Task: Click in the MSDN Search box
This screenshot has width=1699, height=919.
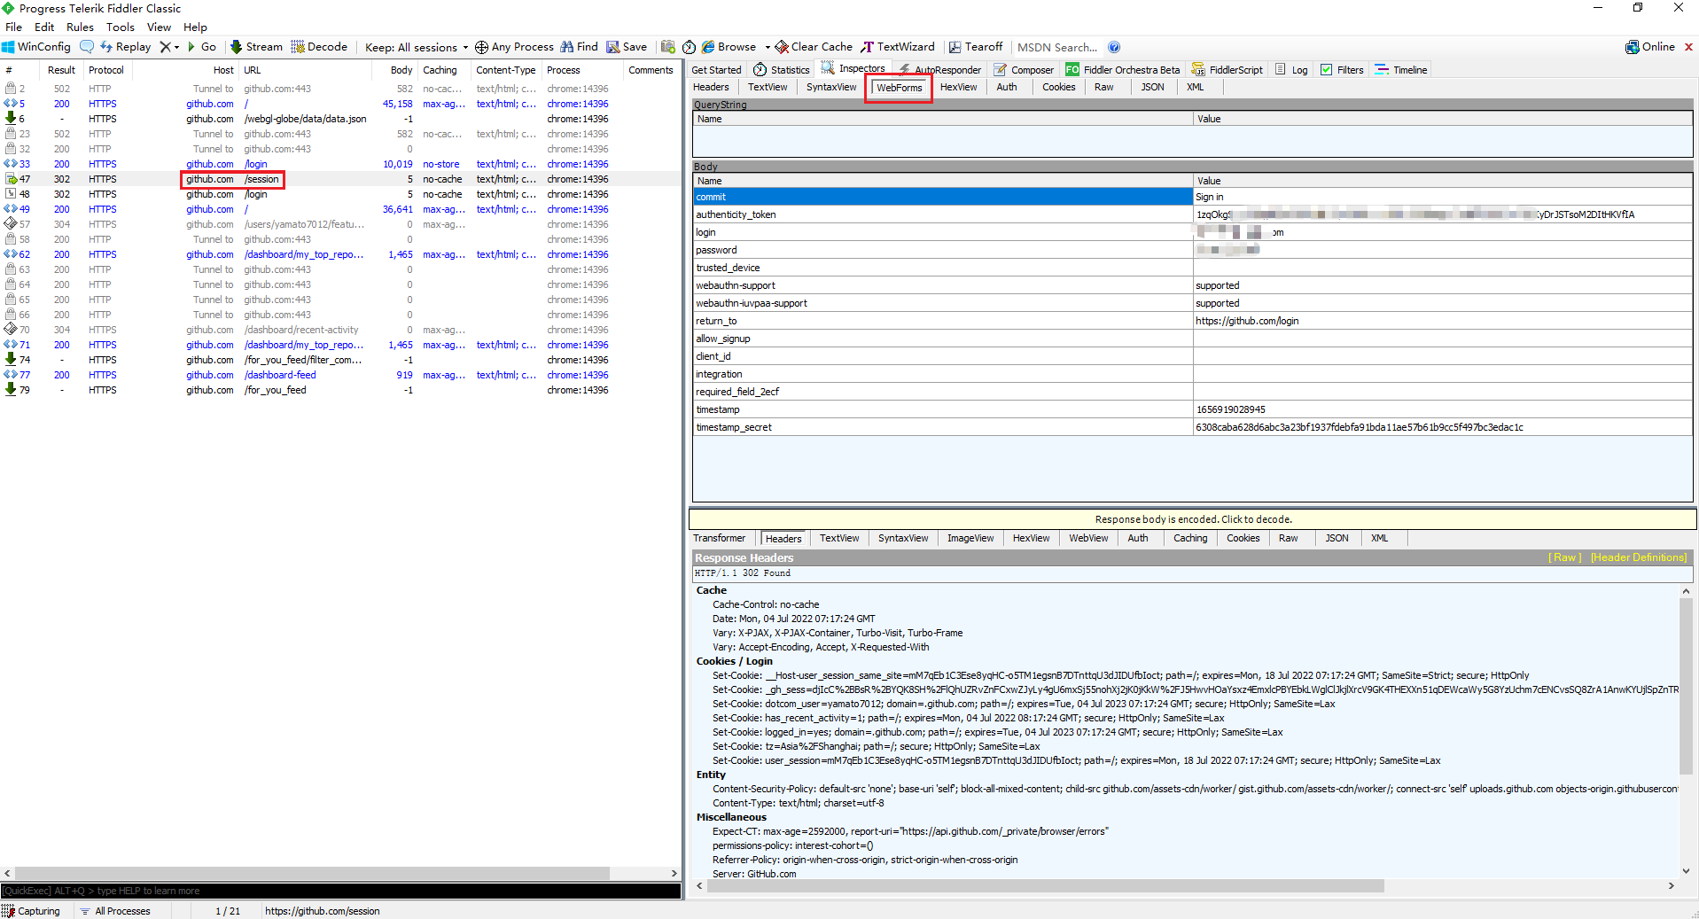Action: tap(1057, 47)
